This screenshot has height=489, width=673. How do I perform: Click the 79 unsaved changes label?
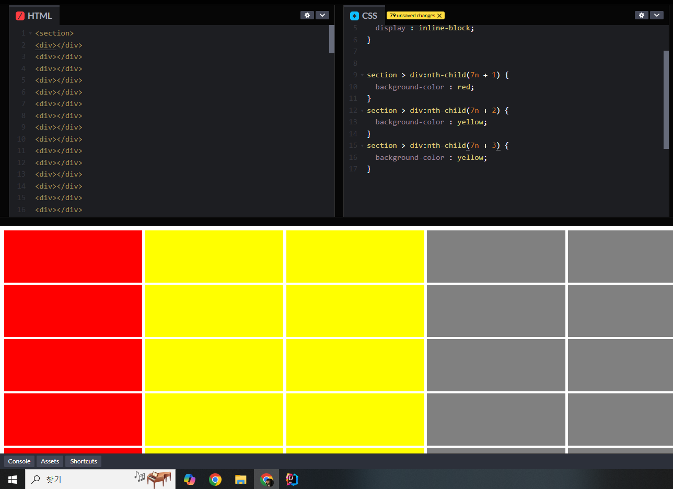click(x=412, y=16)
